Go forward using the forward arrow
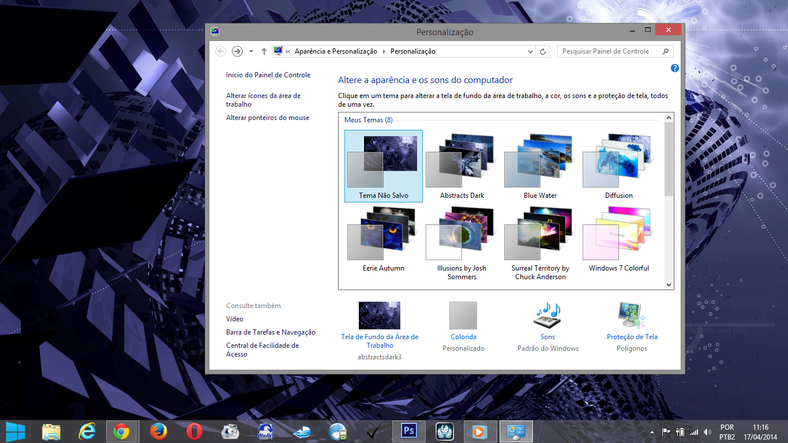 coord(237,51)
